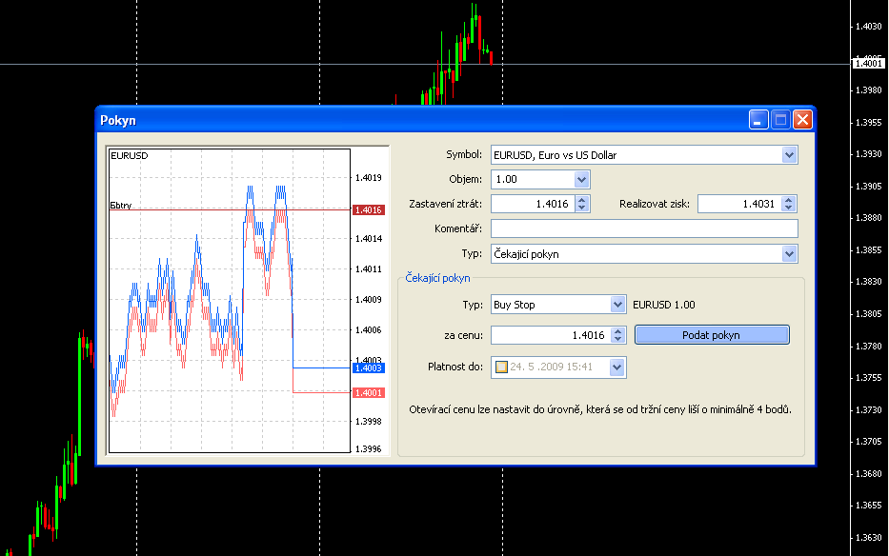Open the Symbol dropdown showing EURUSD
This screenshot has width=889, height=556.
788,154
